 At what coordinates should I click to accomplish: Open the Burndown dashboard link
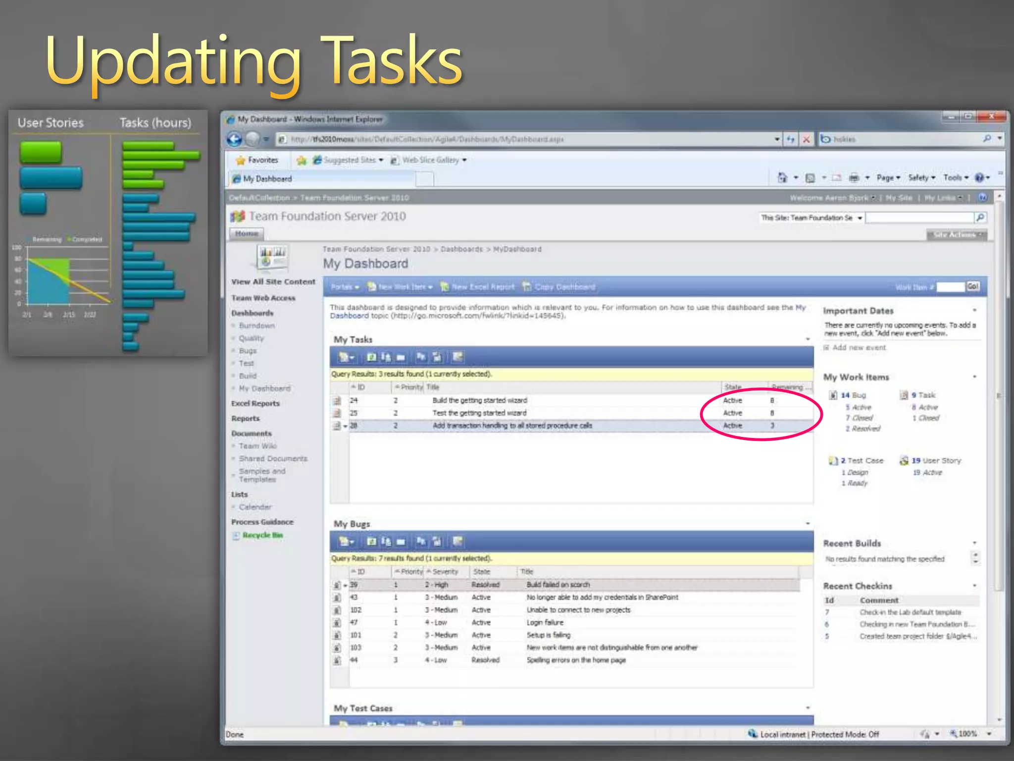[x=256, y=326]
